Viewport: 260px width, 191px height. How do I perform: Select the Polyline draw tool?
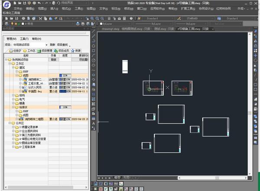94,41
